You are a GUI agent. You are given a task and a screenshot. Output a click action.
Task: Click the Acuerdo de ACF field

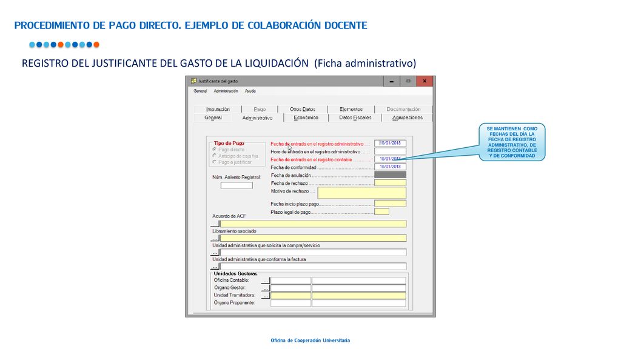314,224
